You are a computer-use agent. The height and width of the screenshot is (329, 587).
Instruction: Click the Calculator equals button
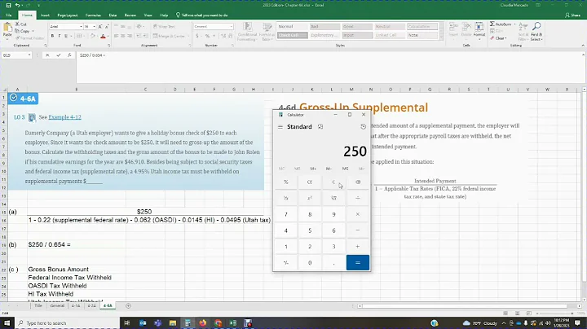358,263
